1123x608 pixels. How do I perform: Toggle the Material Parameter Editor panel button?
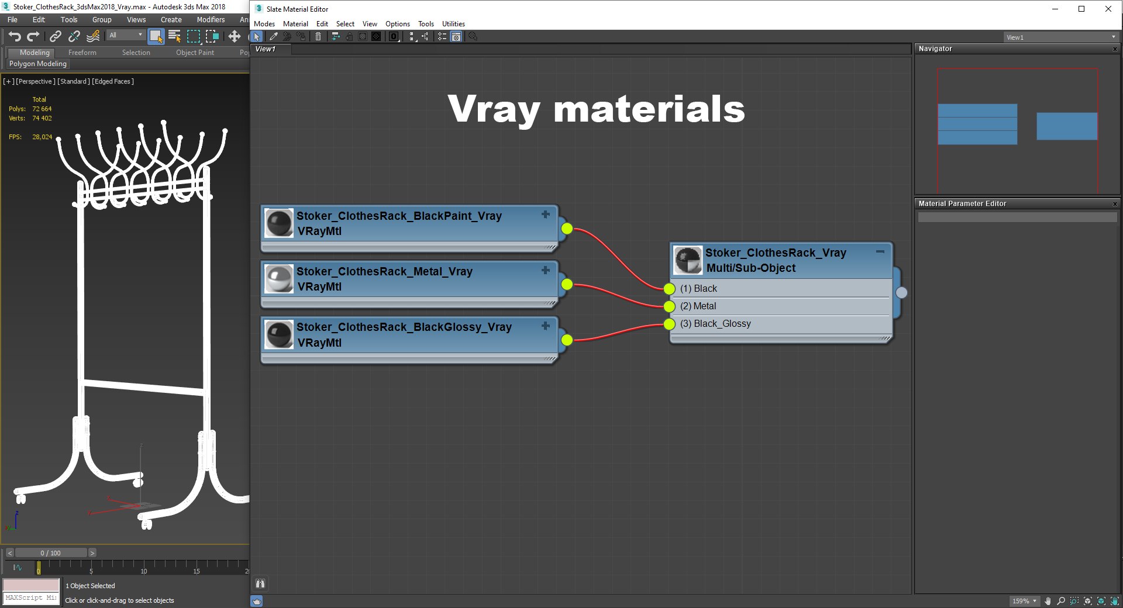(456, 36)
